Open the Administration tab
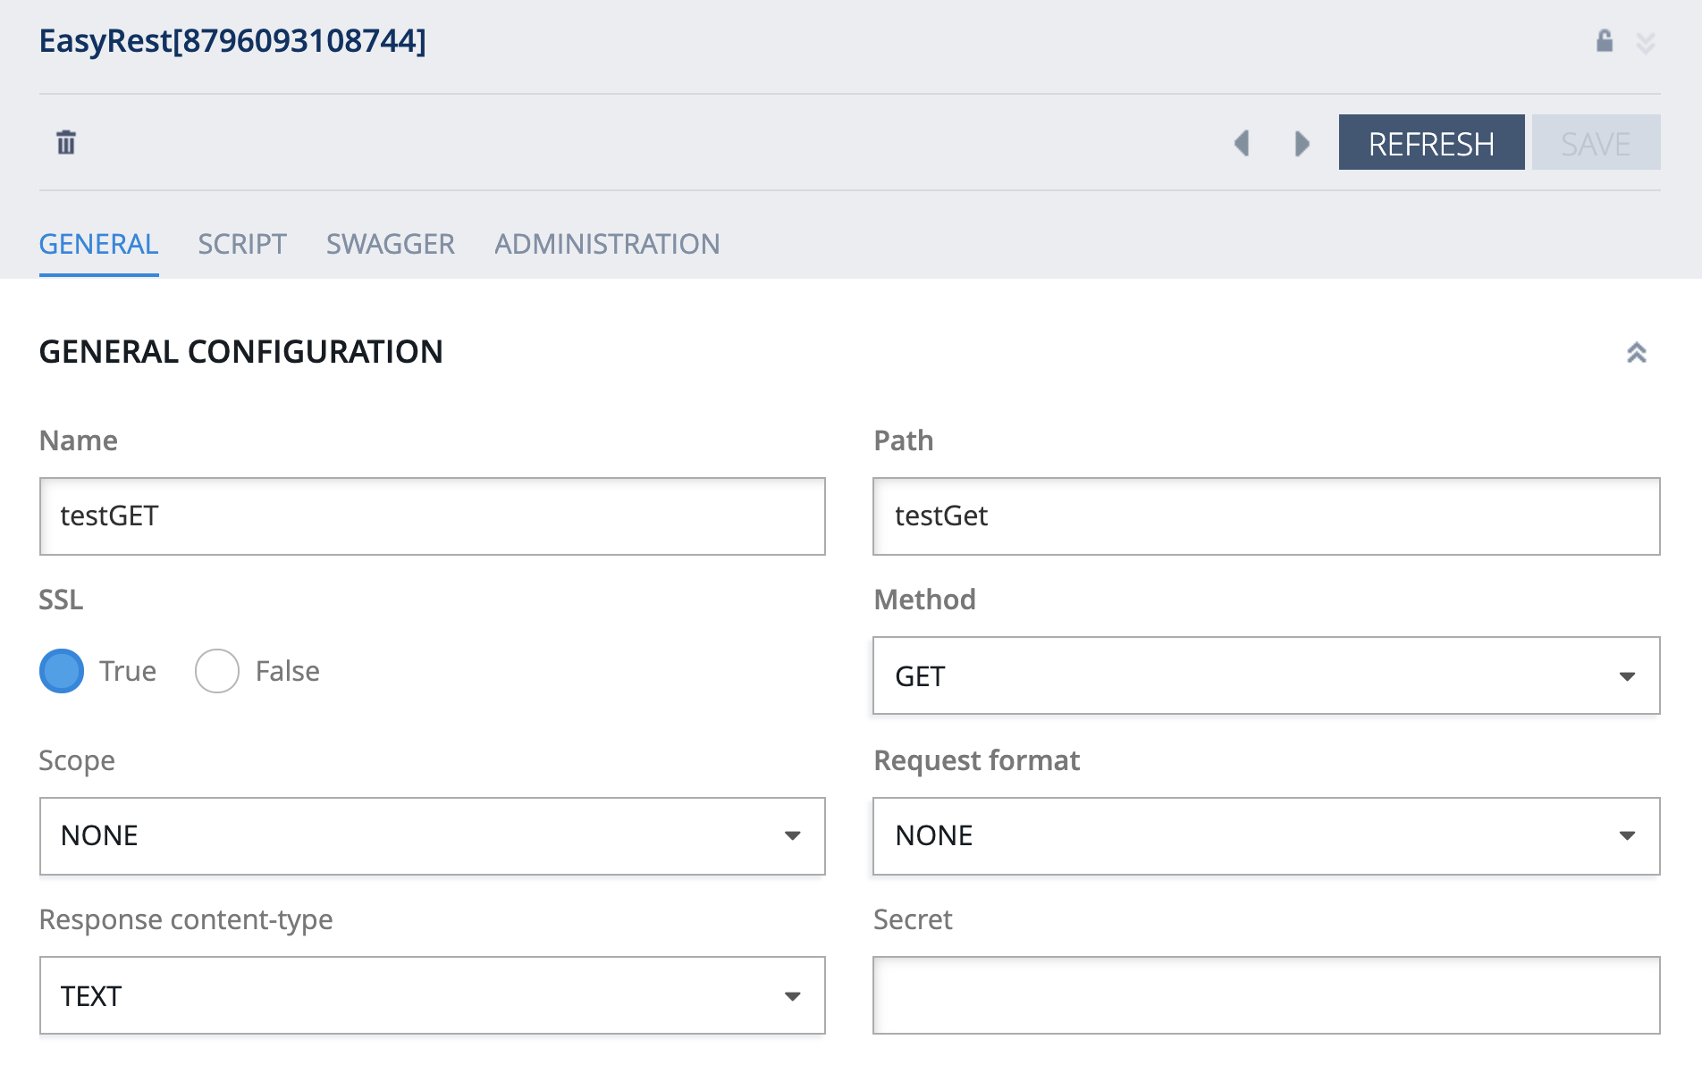 (607, 244)
